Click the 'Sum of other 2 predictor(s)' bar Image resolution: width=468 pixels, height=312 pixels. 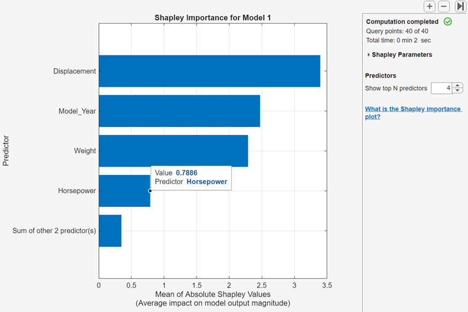tap(110, 231)
